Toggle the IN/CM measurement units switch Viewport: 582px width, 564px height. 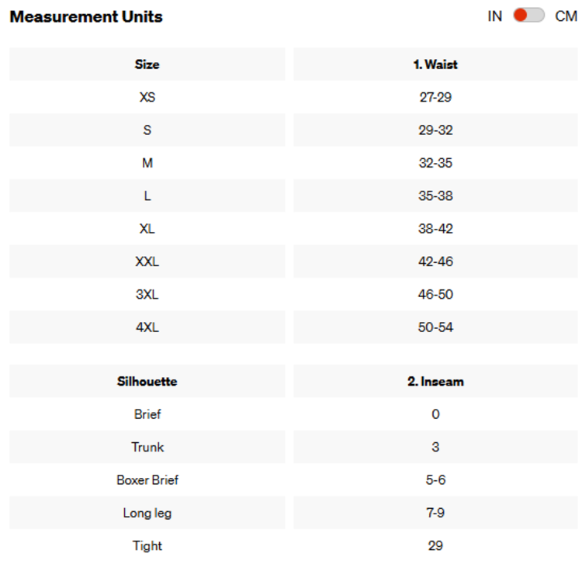point(528,16)
